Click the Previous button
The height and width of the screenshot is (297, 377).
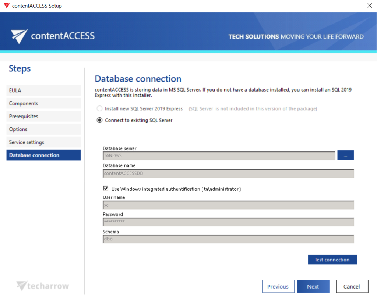[278, 286]
